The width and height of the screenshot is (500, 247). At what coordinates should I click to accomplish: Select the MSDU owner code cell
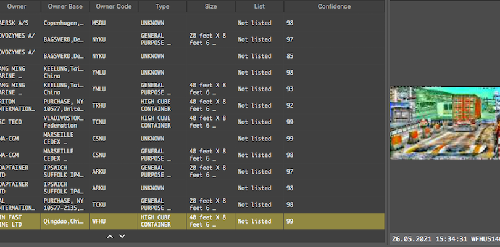114,23
